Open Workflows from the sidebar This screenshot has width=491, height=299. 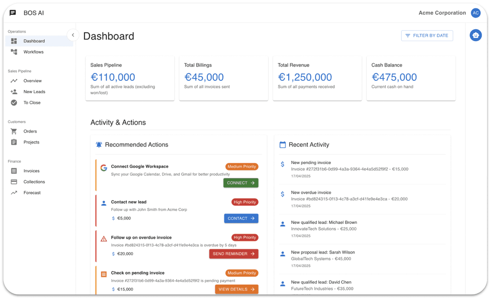click(39, 52)
